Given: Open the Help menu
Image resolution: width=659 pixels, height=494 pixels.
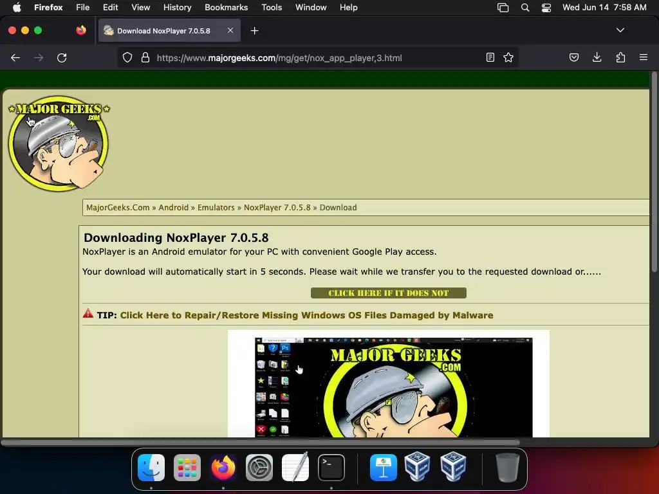Looking at the screenshot, I should coord(348,8).
